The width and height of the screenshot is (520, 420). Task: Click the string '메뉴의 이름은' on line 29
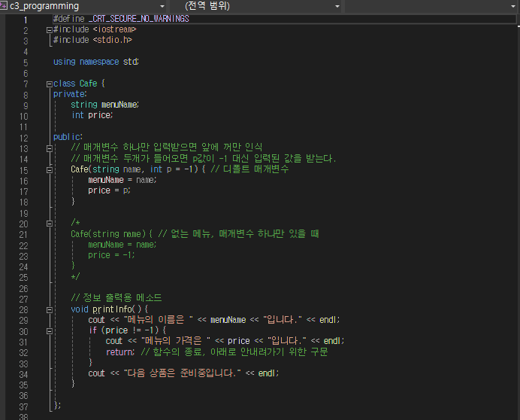click(x=159, y=320)
